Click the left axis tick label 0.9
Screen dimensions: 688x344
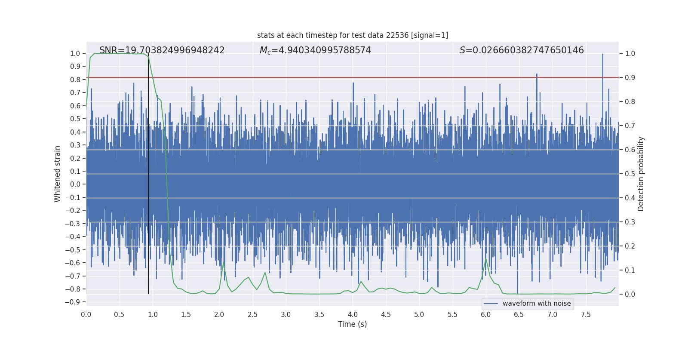pyautogui.click(x=75, y=66)
